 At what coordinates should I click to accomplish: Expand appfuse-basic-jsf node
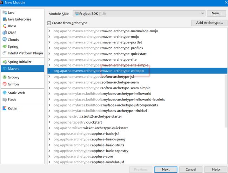point(49,133)
